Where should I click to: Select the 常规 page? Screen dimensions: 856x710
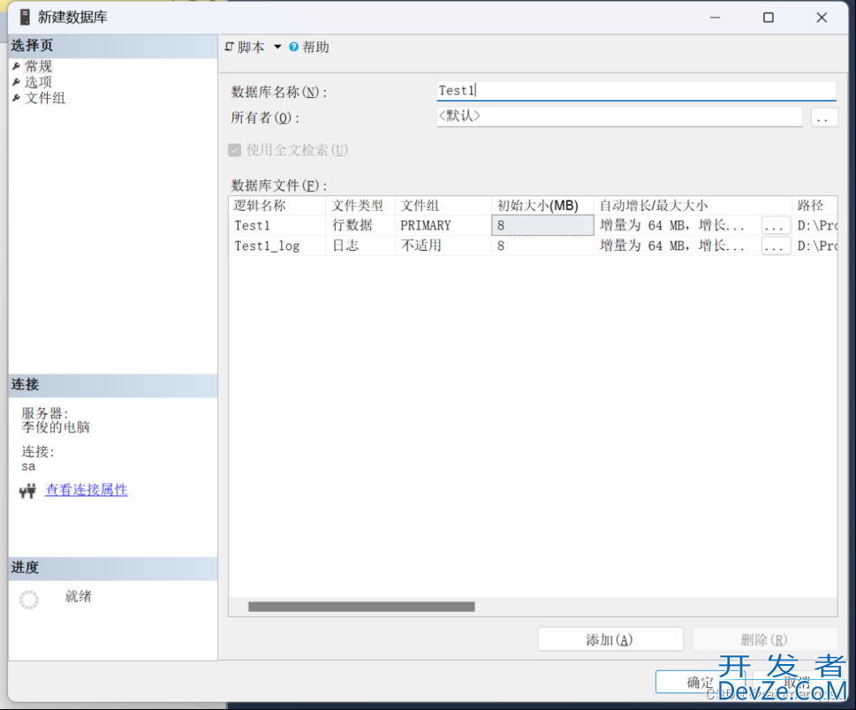tap(38, 66)
